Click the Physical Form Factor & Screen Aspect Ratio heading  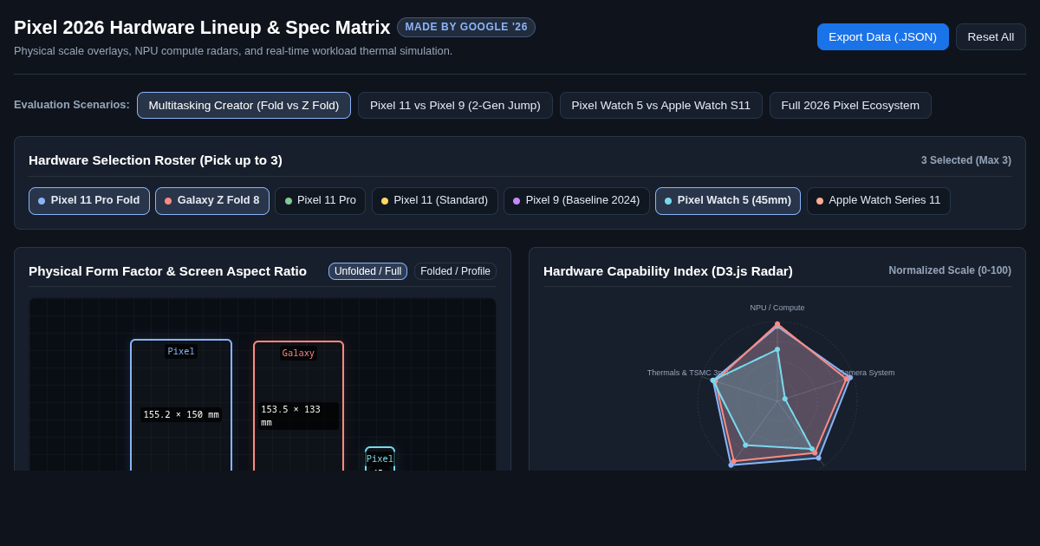tap(167, 270)
